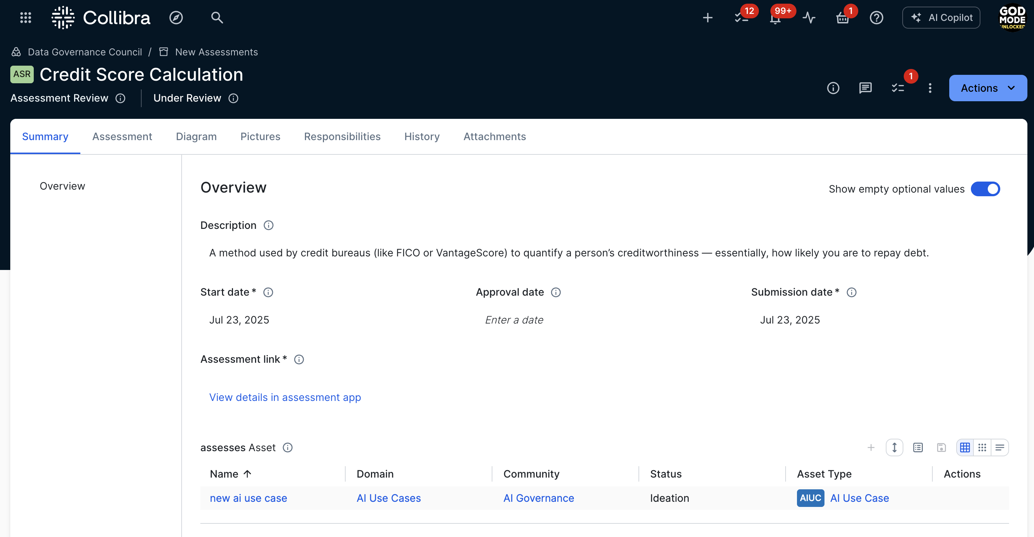The height and width of the screenshot is (537, 1034).
Task: Open the notifications bell icon
Action: (775, 18)
